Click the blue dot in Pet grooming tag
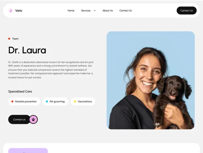Viewport: 203px width, 153px height. pos(47,102)
